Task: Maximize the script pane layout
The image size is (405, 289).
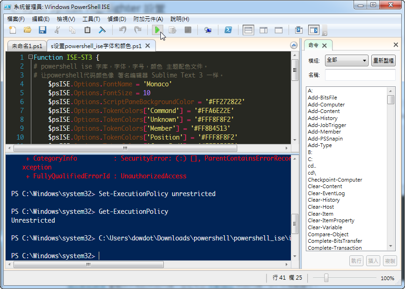Action: coord(278,30)
